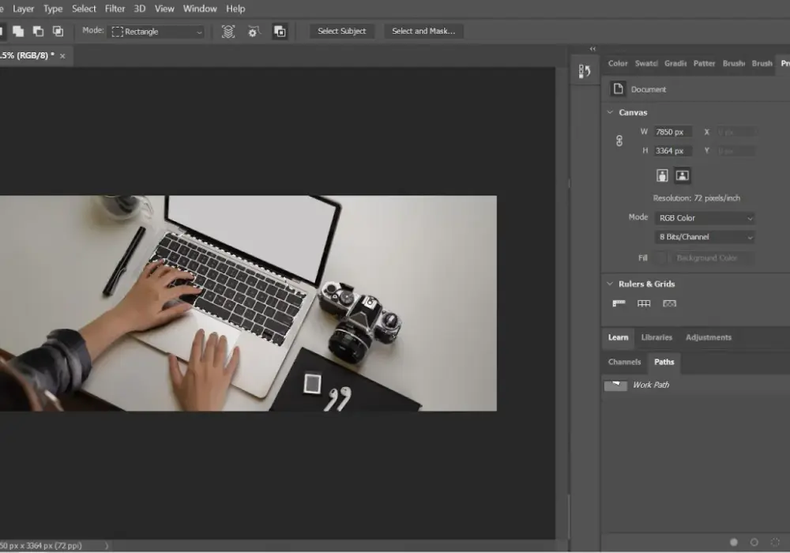Toggle the Sample All Layers icon
The width and height of the screenshot is (790, 553).
228,32
